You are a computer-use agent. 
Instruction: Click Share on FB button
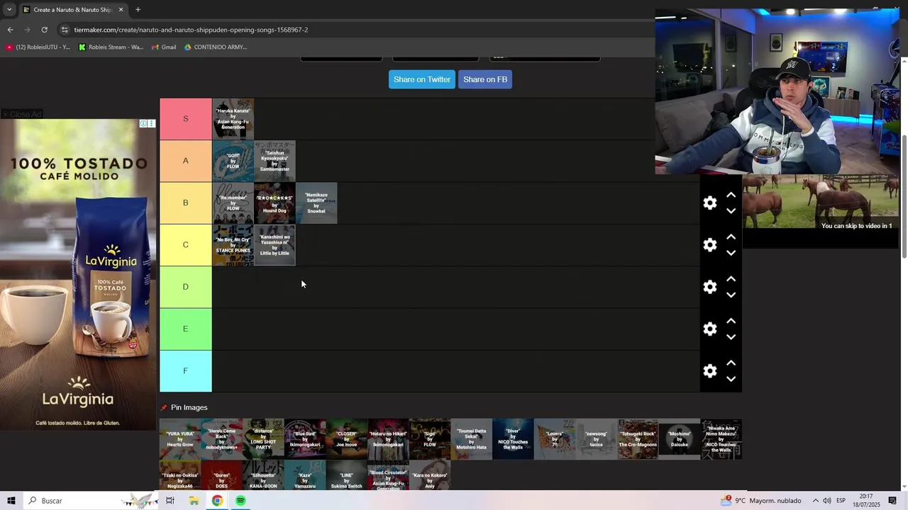(x=485, y=79)
